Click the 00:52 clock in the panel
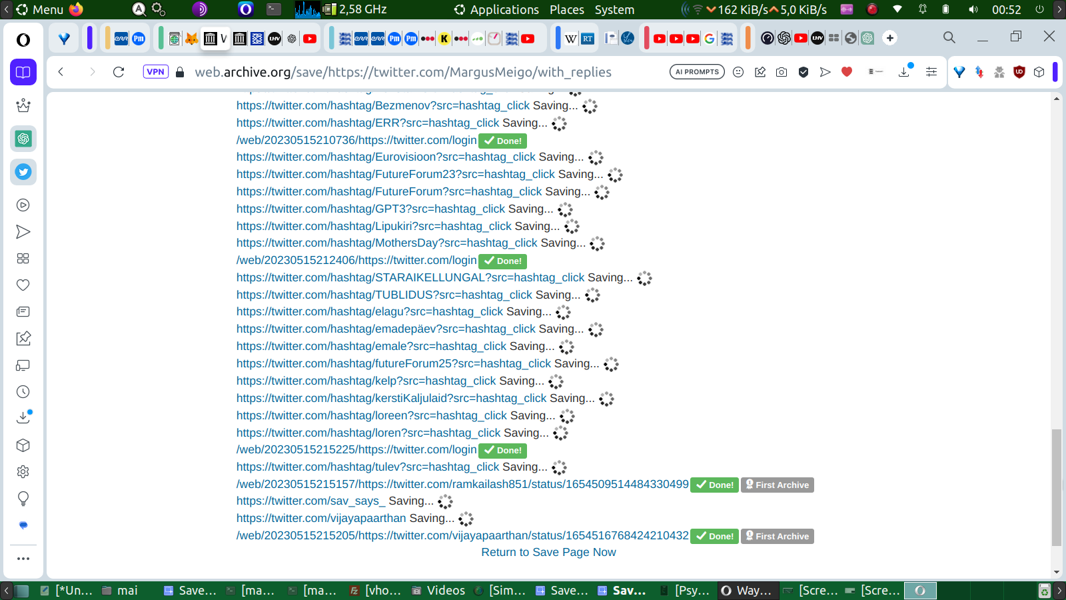This screenshot has width=1066, height=600. 1006,9
